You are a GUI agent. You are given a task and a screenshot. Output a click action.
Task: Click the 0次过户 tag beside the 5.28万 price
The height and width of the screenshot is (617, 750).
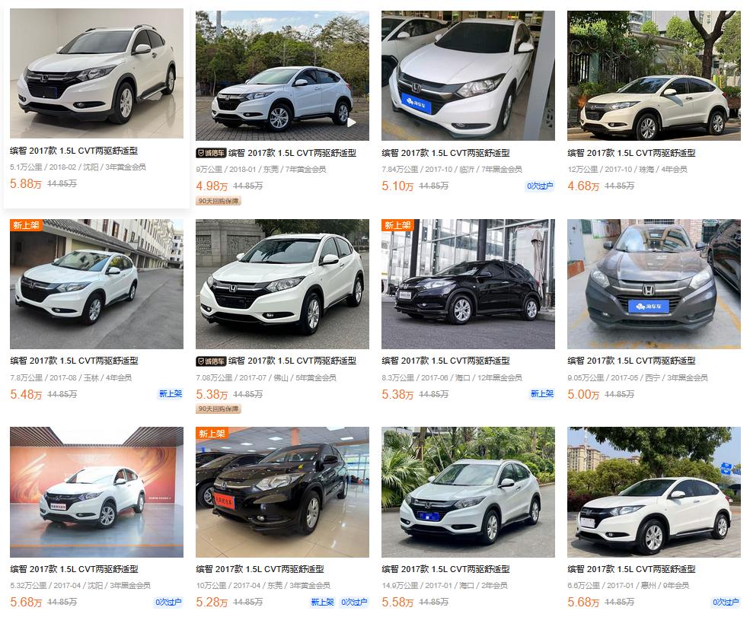click(x=354, y=603)
